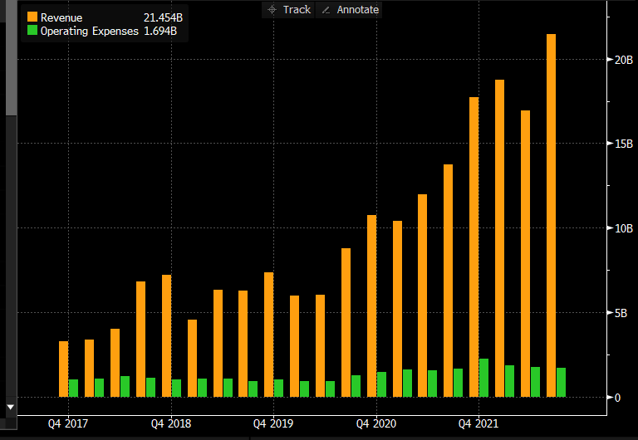The image size is (638, 440).
Task: Click the 20B y-axis label
Action: pyautogui.click(x=621, y=60)
